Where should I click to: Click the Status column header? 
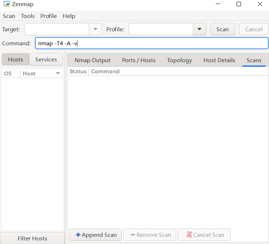pyautogui.click(x=78, y=72)
